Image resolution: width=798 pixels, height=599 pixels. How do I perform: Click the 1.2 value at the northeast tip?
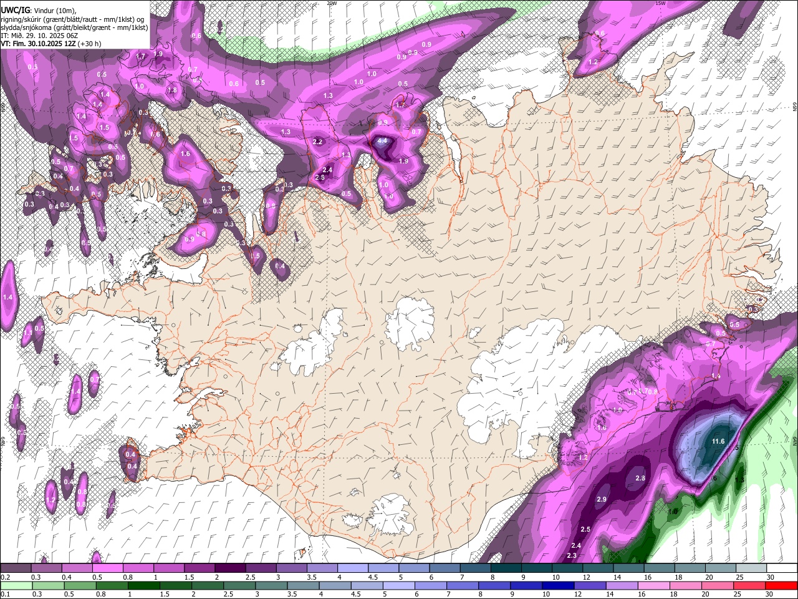click(x=593, y=62)
